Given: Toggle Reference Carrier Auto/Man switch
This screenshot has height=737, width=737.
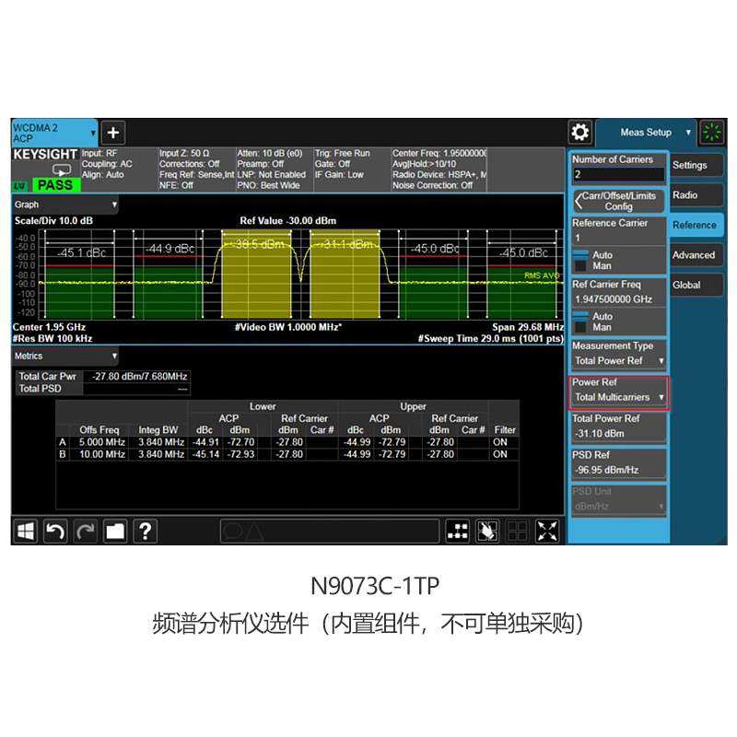Looking at the screenshot, I should pos(581,260).
